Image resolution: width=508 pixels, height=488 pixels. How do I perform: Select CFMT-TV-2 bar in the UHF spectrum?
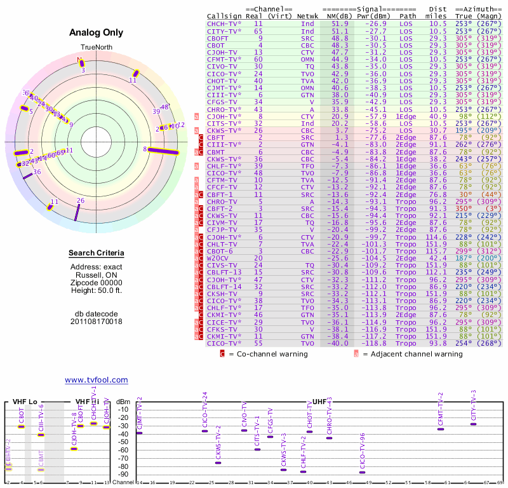coord(441,429)
